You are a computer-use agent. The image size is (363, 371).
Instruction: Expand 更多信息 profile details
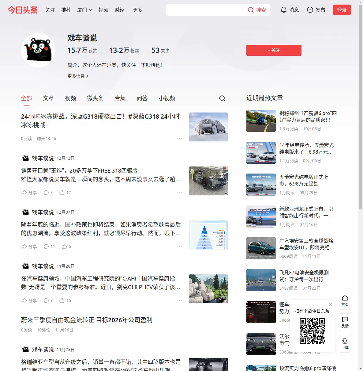click(x=78, y=76)
